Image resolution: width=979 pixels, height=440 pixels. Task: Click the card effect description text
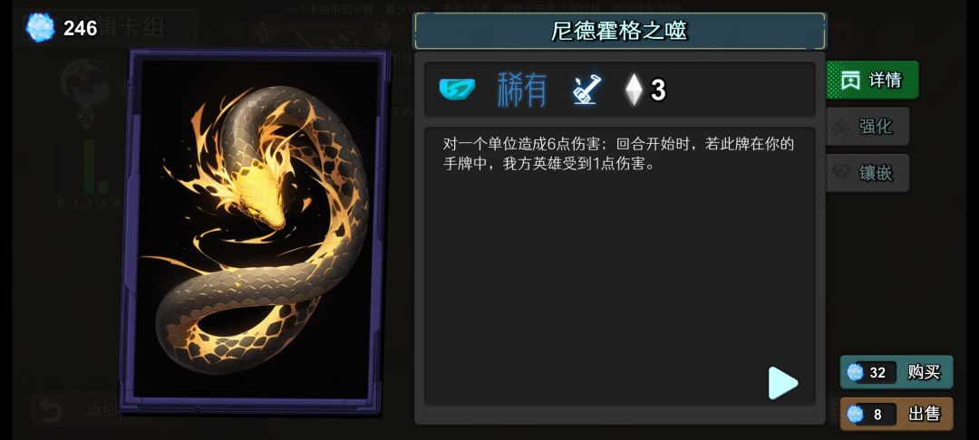pos(618,155)
